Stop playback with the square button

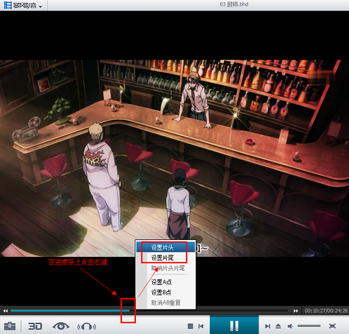click(190, 326)
